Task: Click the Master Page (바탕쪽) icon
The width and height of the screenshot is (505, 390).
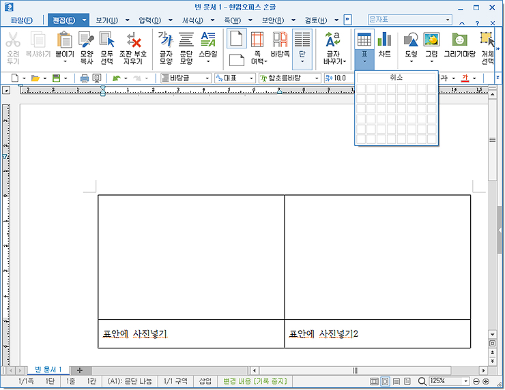Action: tap(280, 40)
